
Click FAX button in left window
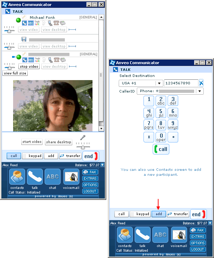point(90,172)
